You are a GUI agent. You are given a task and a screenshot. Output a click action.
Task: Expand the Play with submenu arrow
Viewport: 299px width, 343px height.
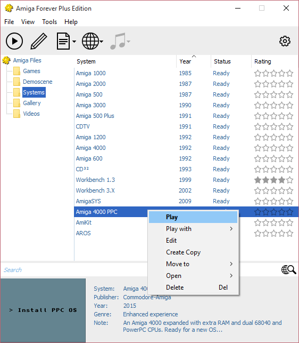click(231, 229)
